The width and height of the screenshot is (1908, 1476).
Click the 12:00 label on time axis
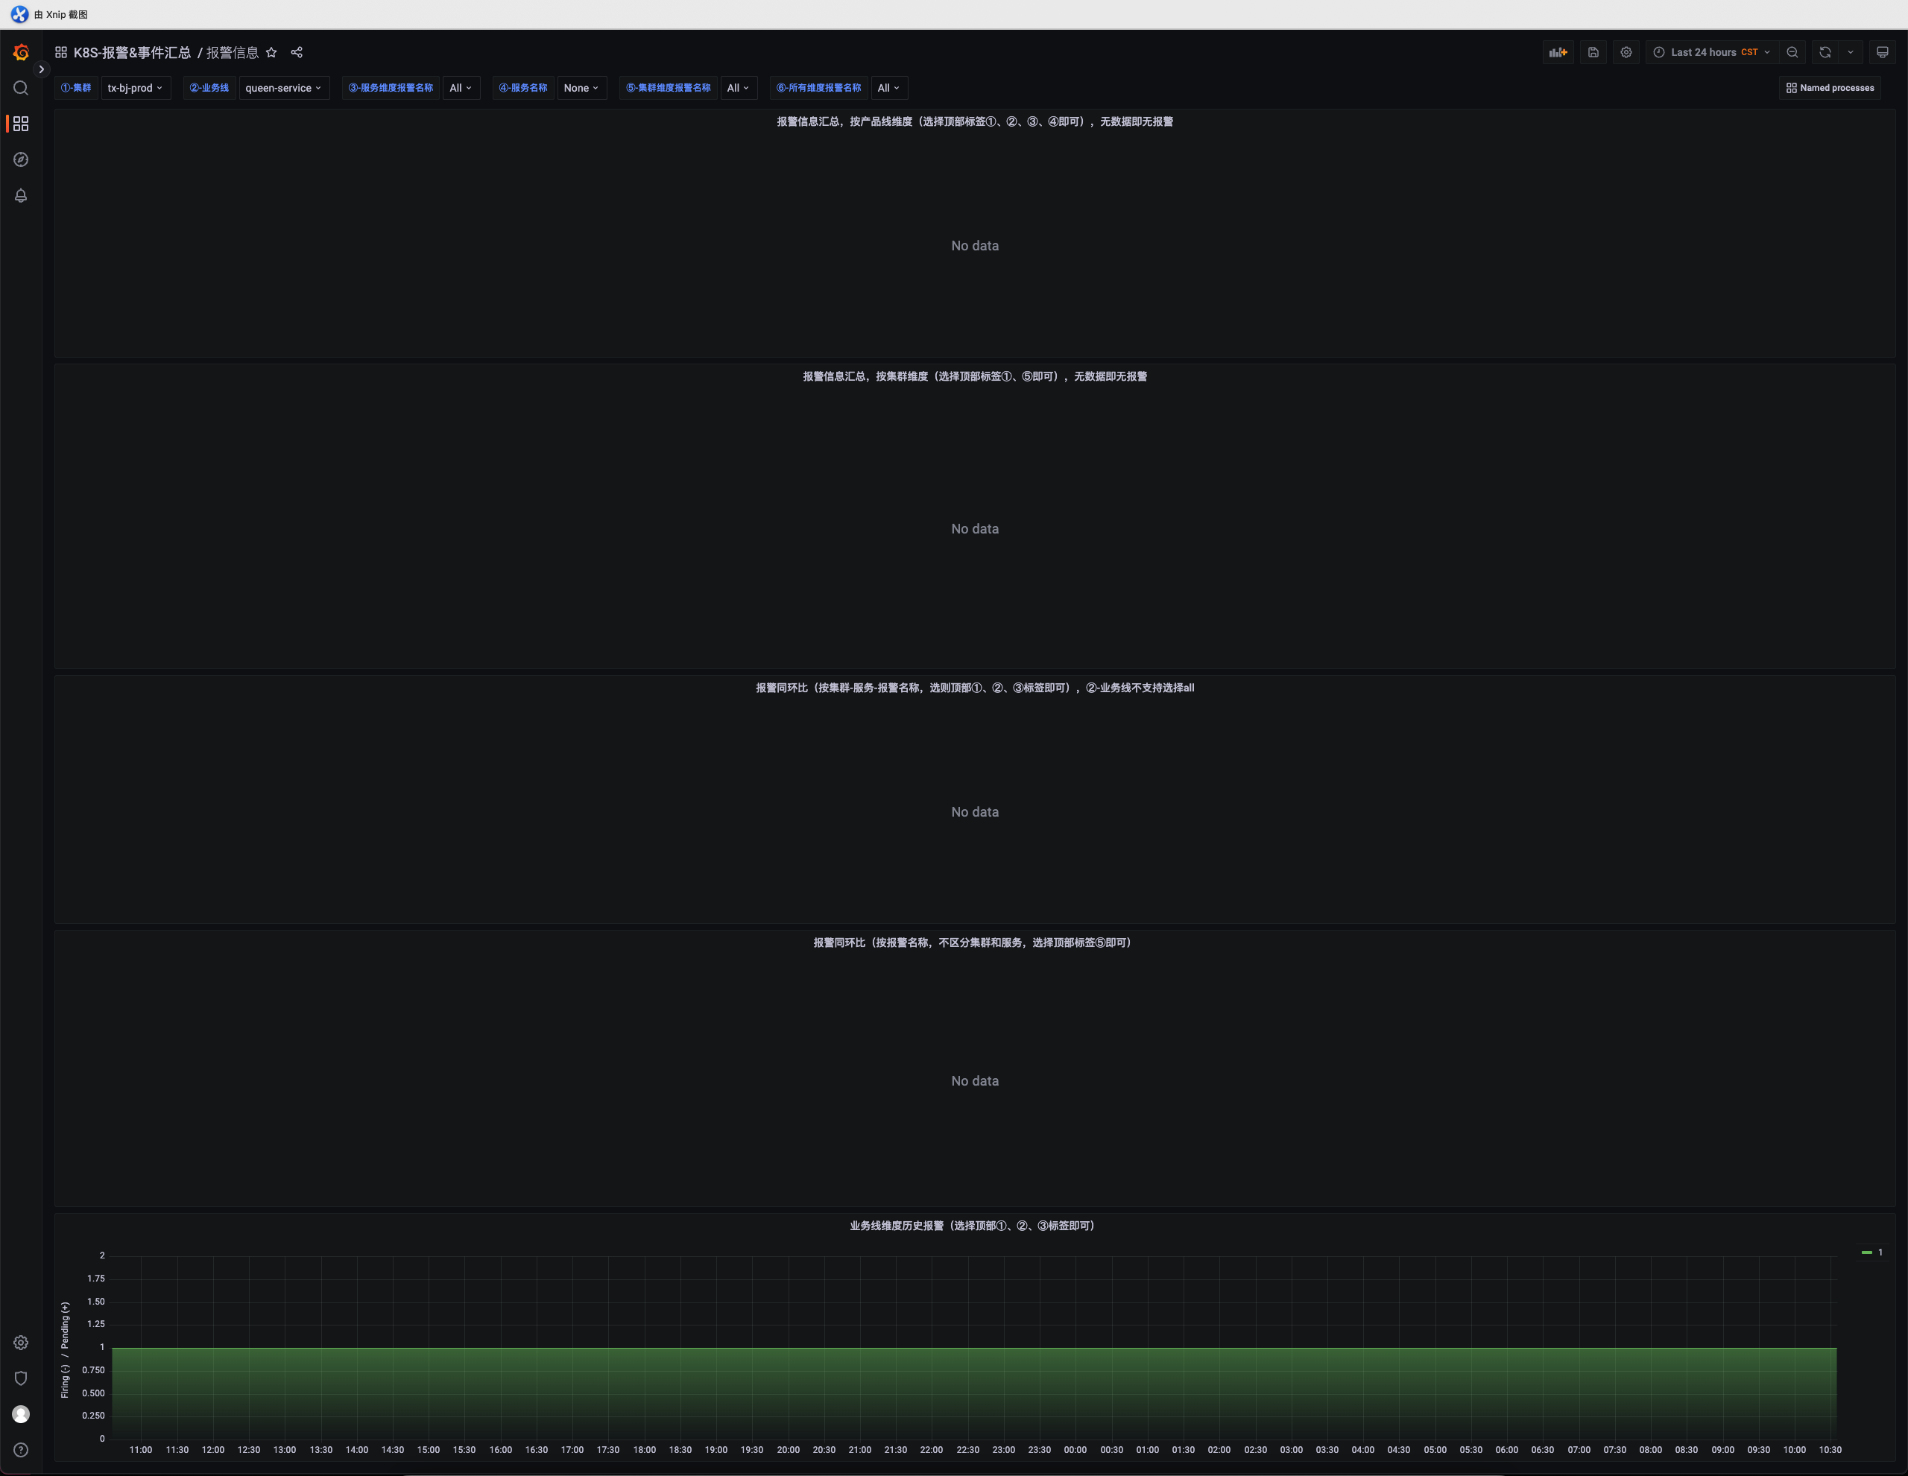click(x=213, y=1450)
